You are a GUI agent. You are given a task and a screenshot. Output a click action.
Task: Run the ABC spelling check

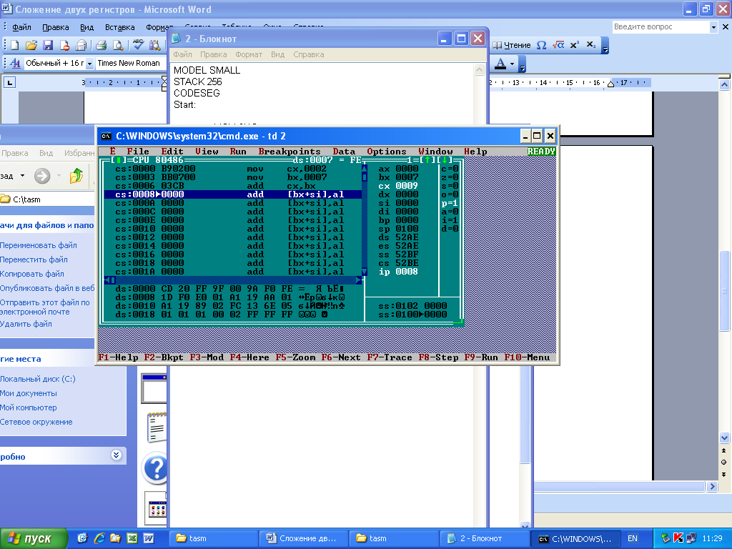[138, 45]
